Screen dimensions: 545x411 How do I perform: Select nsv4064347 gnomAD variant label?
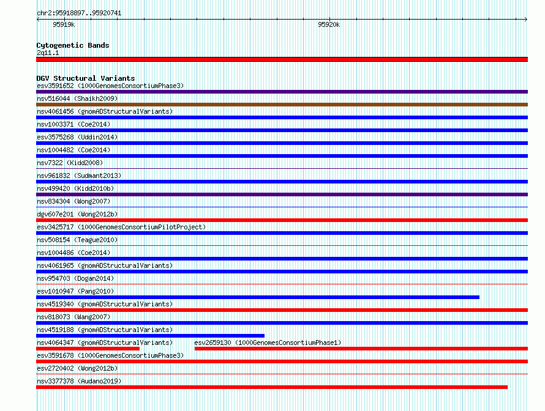click(105, 342)
